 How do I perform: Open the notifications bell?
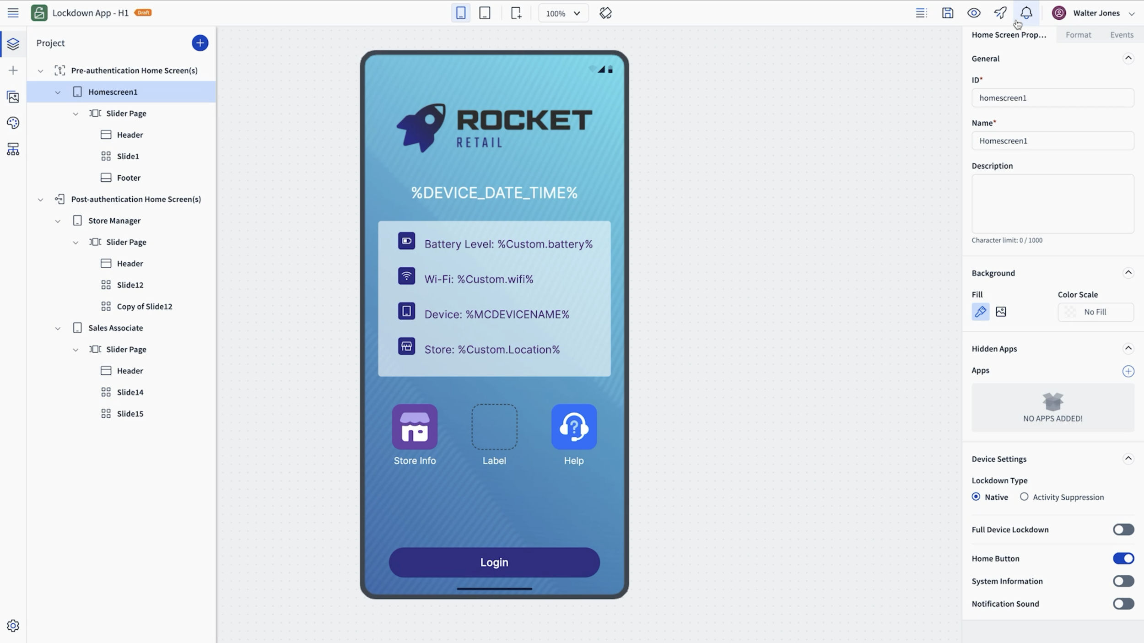click(1026, 13)
